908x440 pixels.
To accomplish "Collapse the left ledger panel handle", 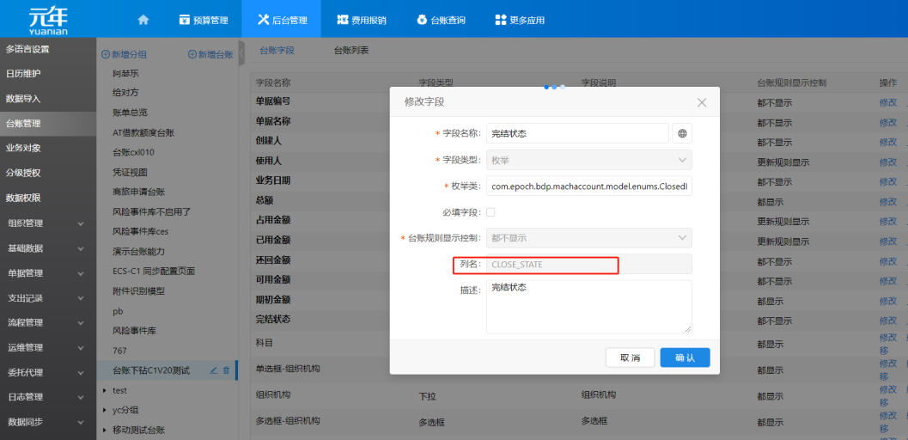I will tap(241, 53).
